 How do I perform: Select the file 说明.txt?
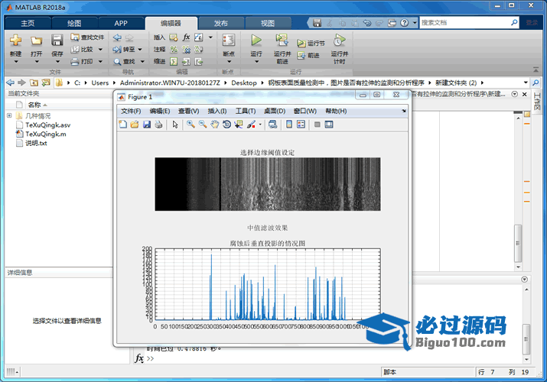[x=36, y=143]
